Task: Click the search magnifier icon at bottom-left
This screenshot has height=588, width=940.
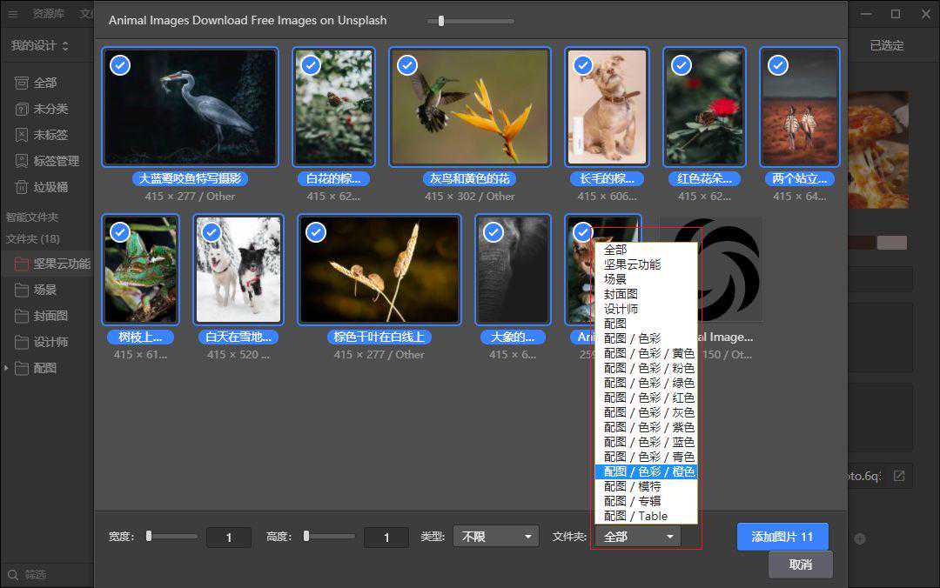Action: 12,575
